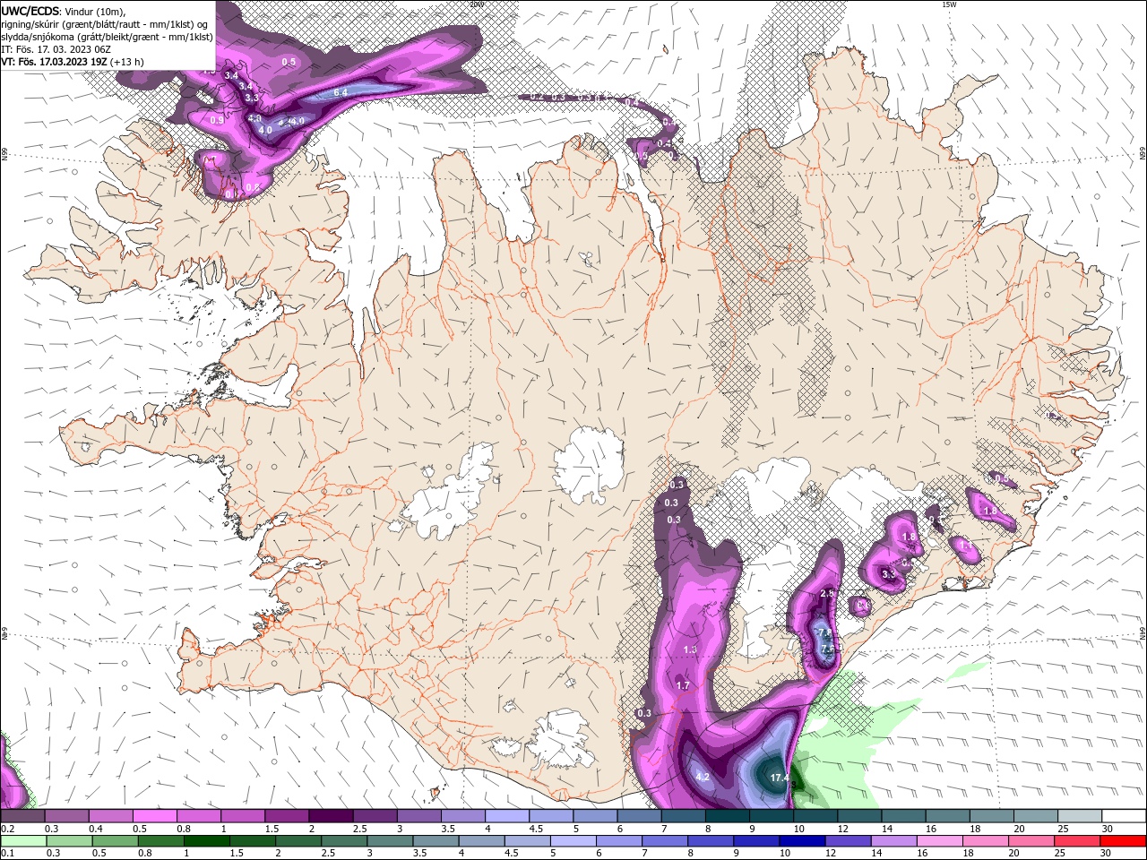Click the navy blue rain-legend swatch between 10 and 12
This screenshot has height=860, width=1147.
801,841
